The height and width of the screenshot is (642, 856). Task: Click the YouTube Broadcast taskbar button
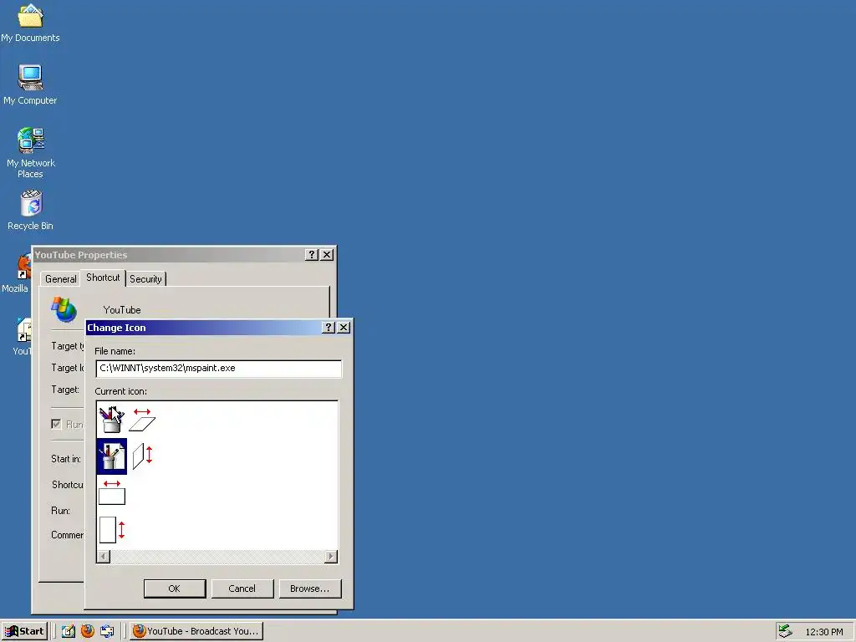tap(196, 631)
